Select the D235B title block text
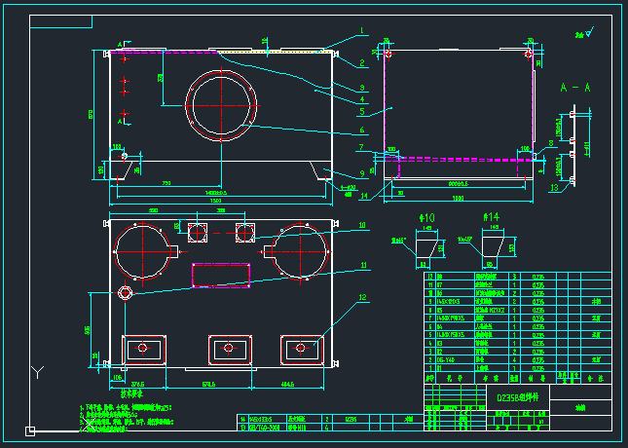 [x=517, y=398]
